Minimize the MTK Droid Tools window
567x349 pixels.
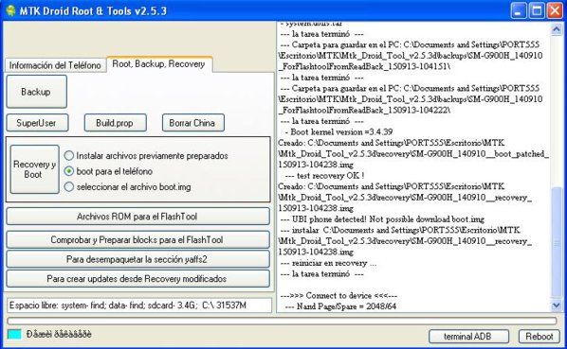(x=519, y=10)
